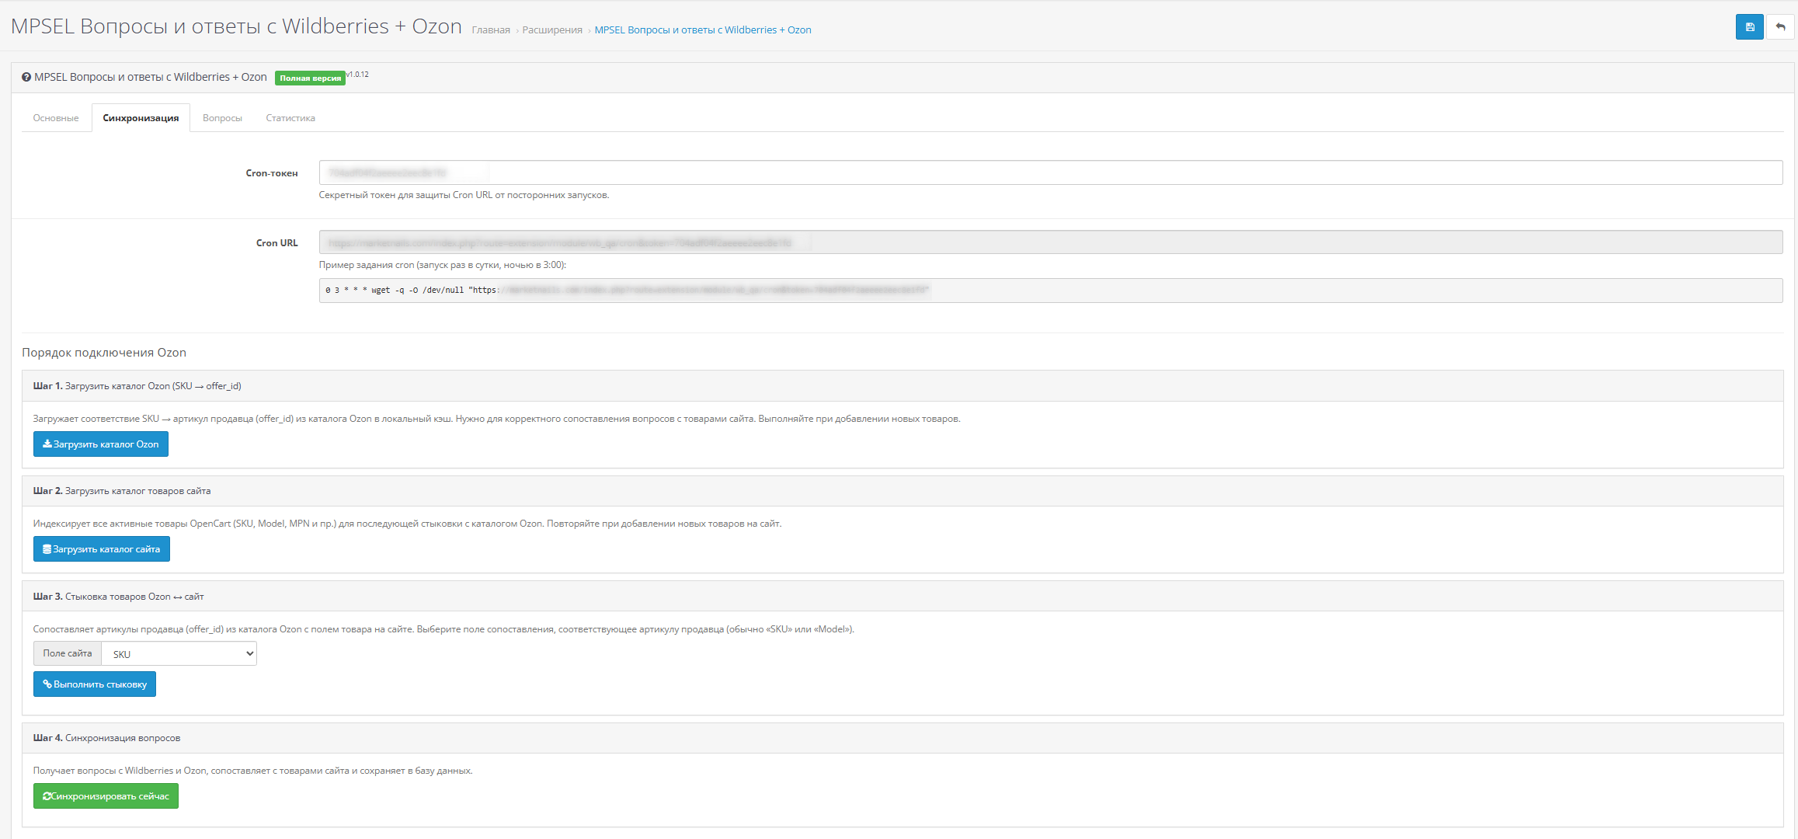Click the Индексирует все активные товары description

[x=407, y=524]
